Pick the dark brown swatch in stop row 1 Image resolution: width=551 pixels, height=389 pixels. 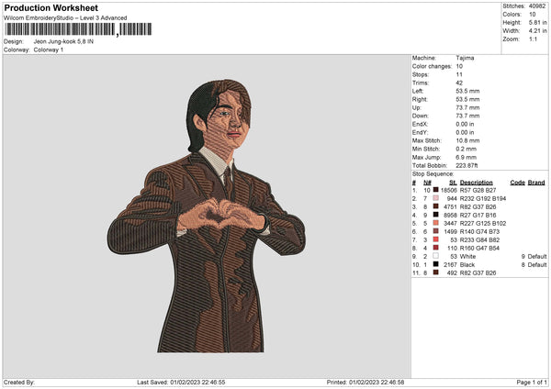click(x=435, y=190)
